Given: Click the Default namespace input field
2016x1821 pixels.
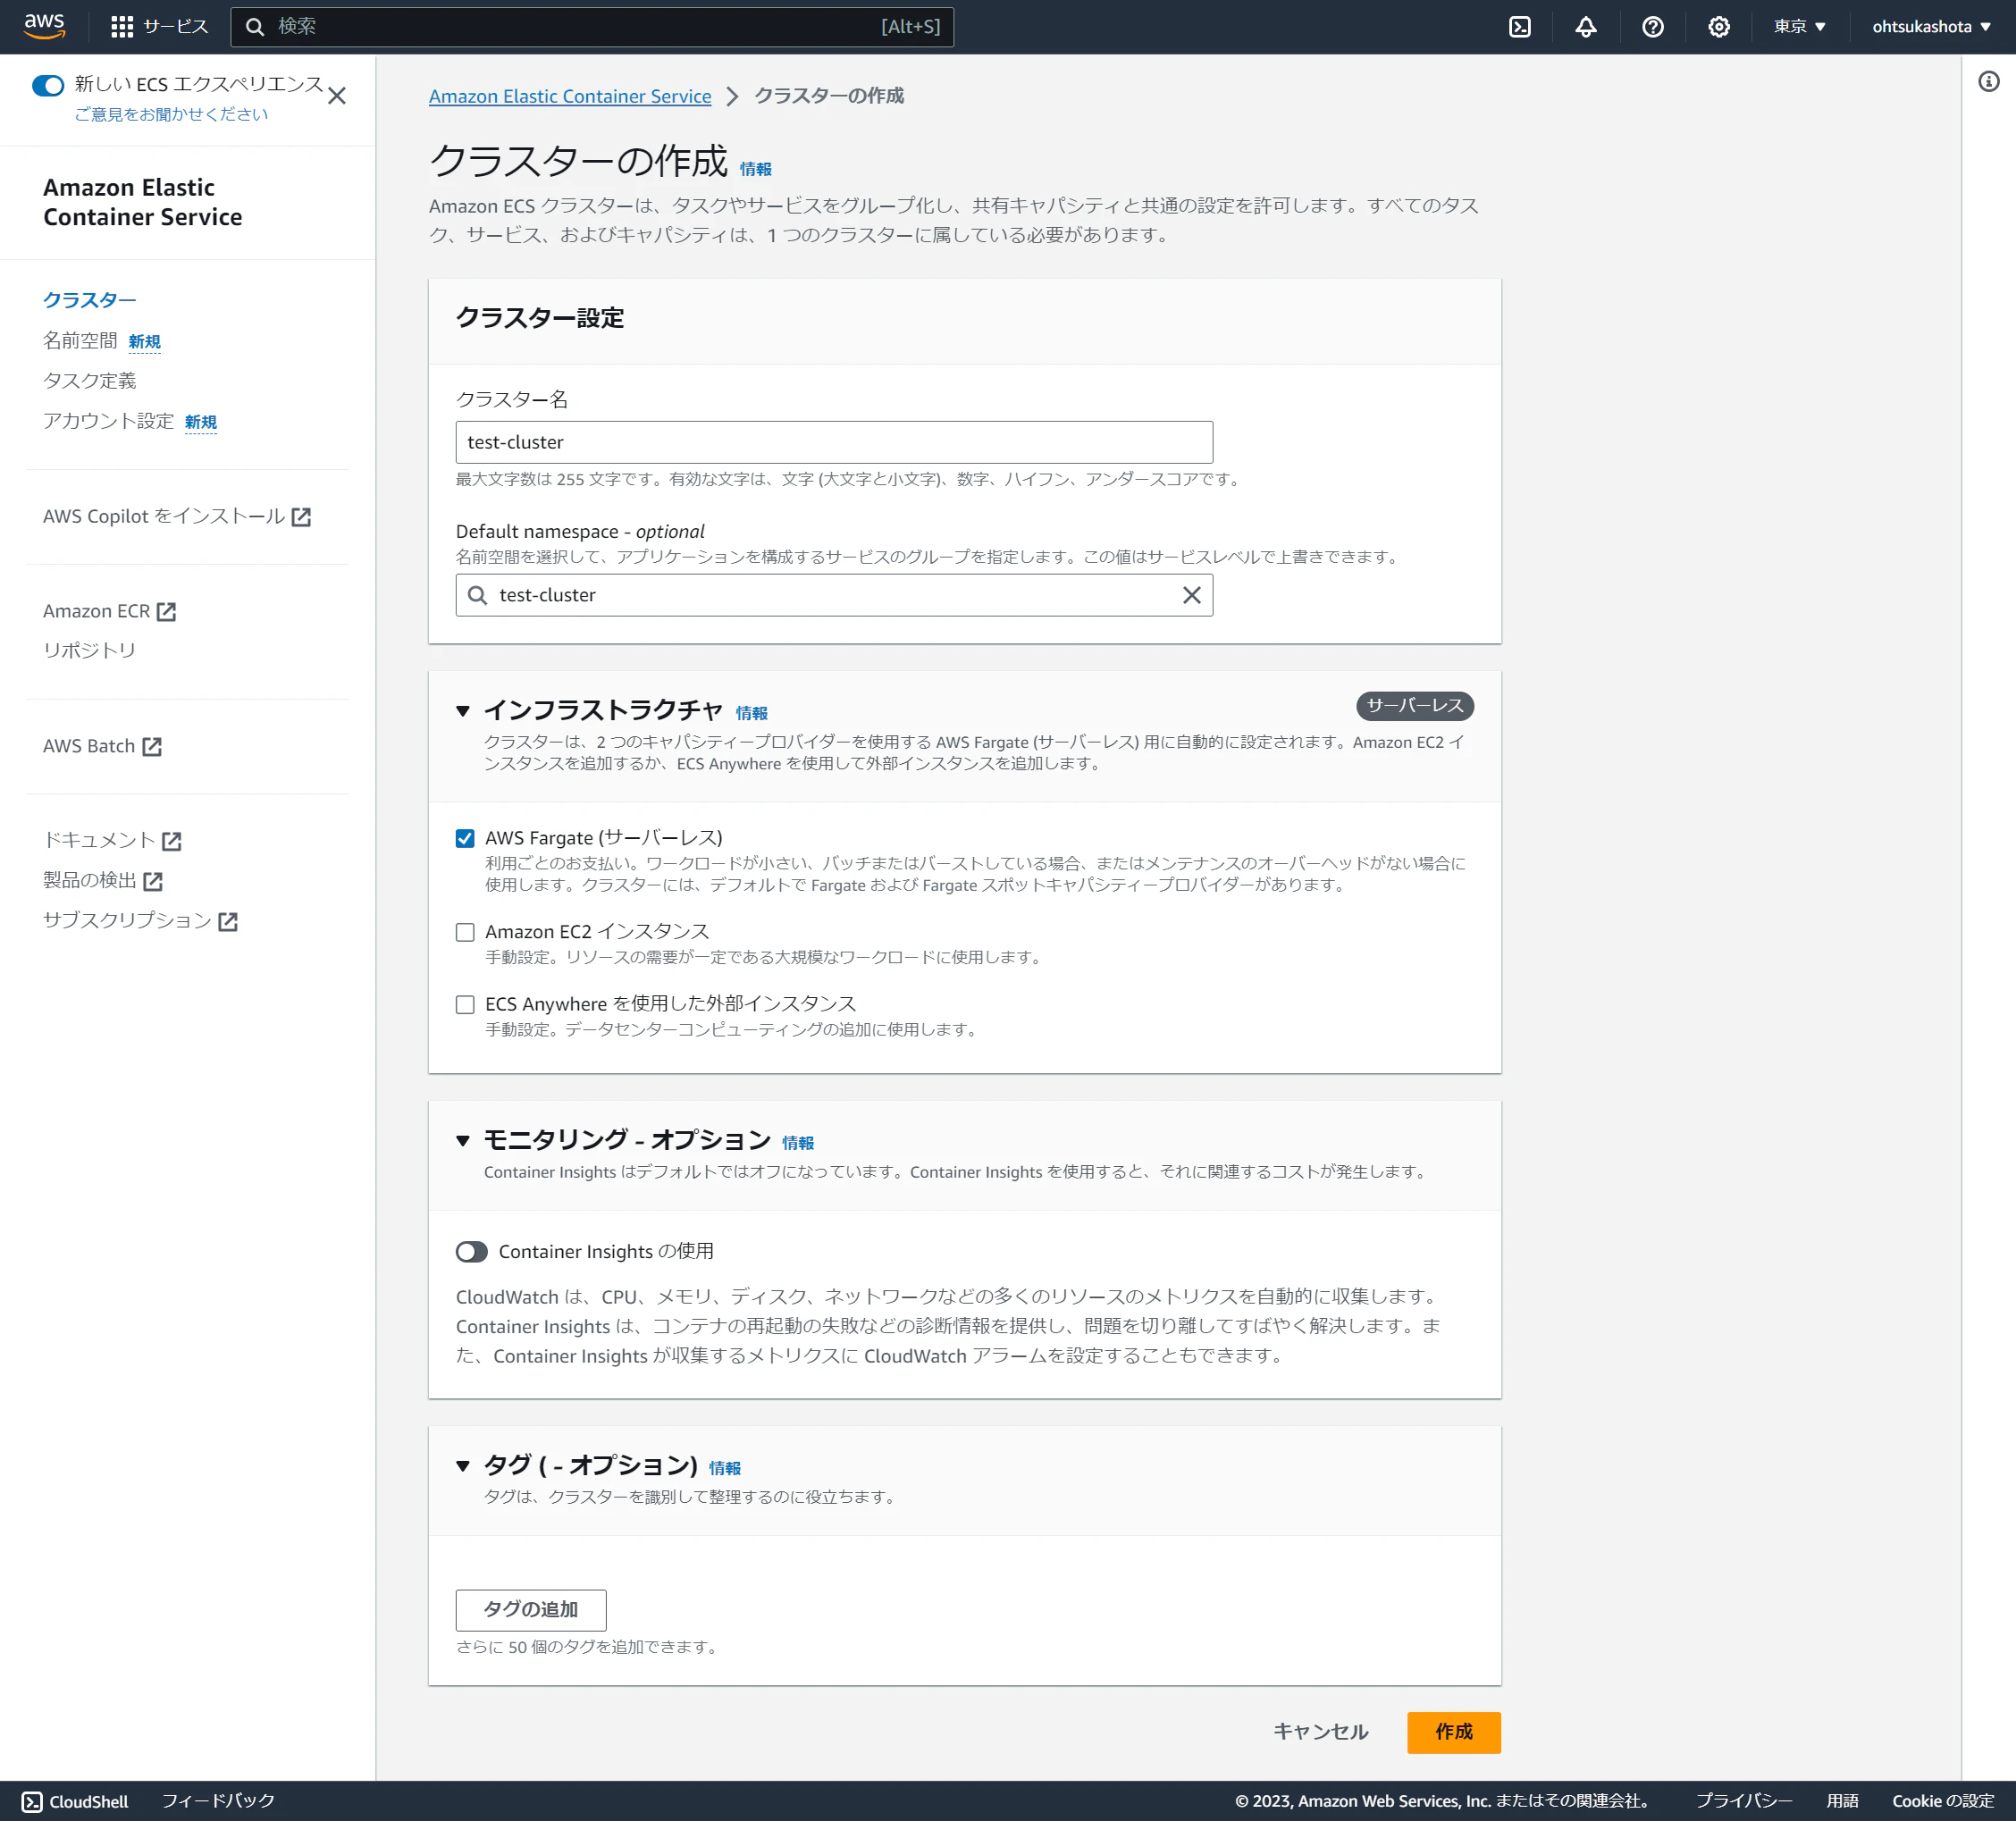Looking at the screenshot, I should tap(834, 596).
